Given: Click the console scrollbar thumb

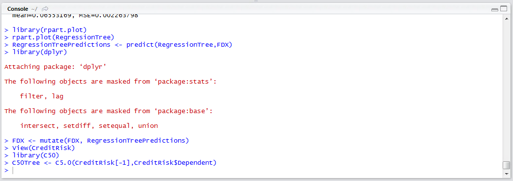Looking at the screenshot, I should [x=507, y=165].
